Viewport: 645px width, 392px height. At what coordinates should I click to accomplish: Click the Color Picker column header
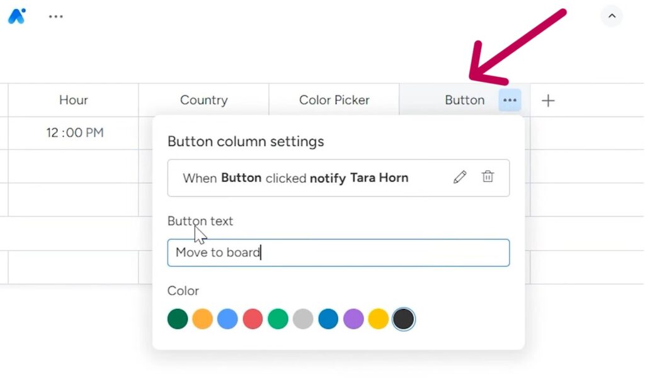[x=334, y=100]
